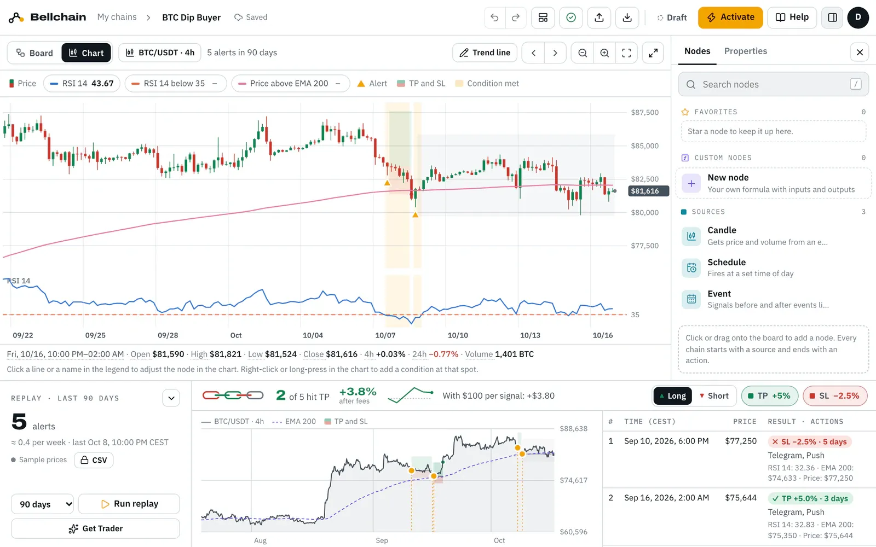Click the Condition met legend swatch
Viewport: 876px width, 547px height.
click(x=459, y=83)
